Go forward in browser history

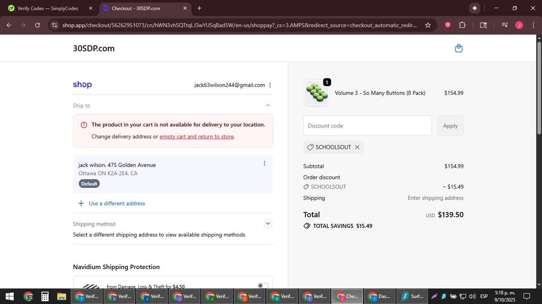(23, 25)
